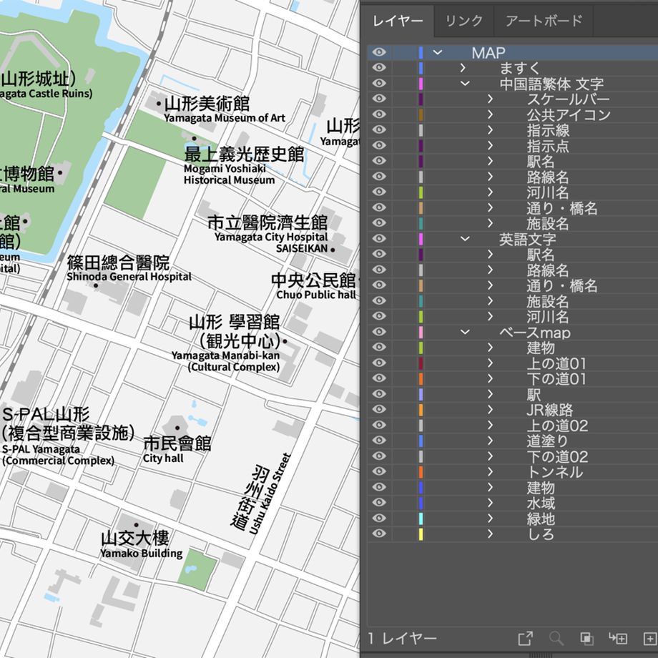
Task: Toggle the eye icon for JR線路
Action: coord(379,409)
